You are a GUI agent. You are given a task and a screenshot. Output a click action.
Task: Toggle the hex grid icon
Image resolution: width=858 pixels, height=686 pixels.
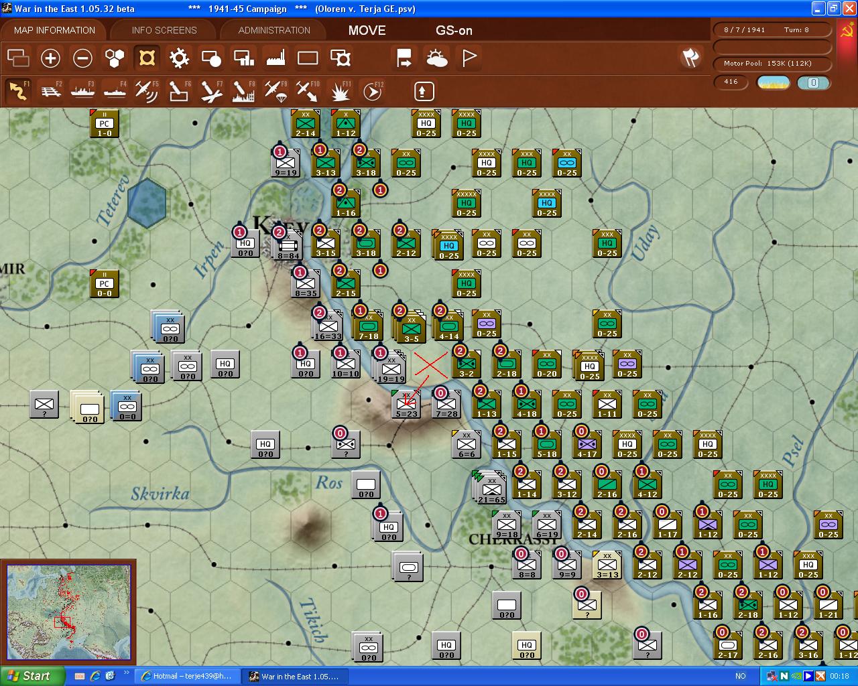click(115, 58)
